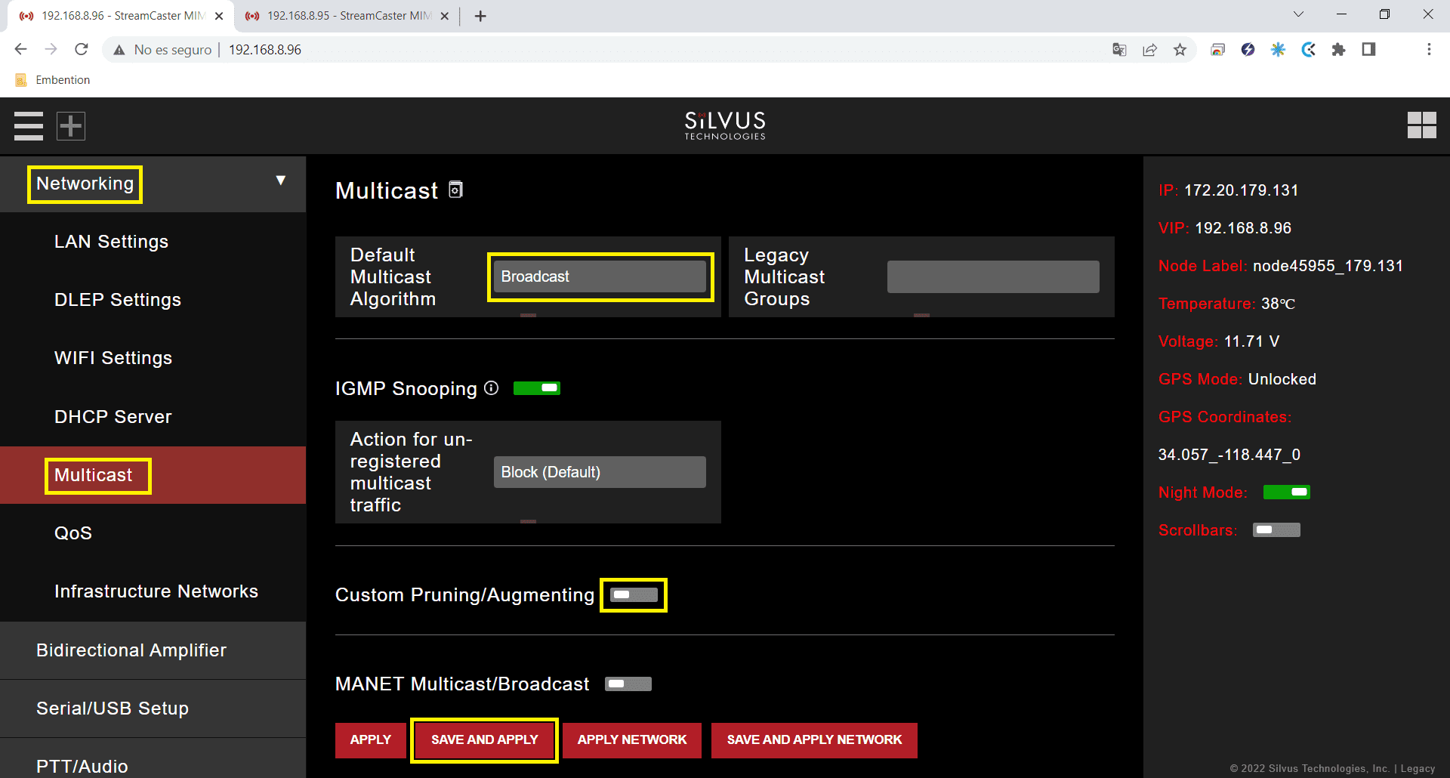Reload the page with the refresh icon
Screen dimensions: 1450x778
pyautogui.click(x=82, y=50)
